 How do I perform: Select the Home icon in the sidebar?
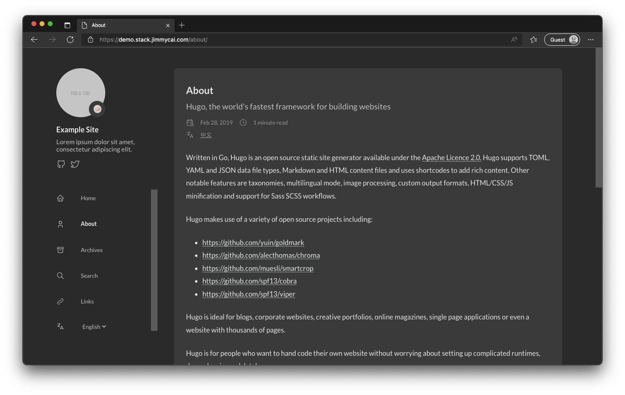pos(60,198)
